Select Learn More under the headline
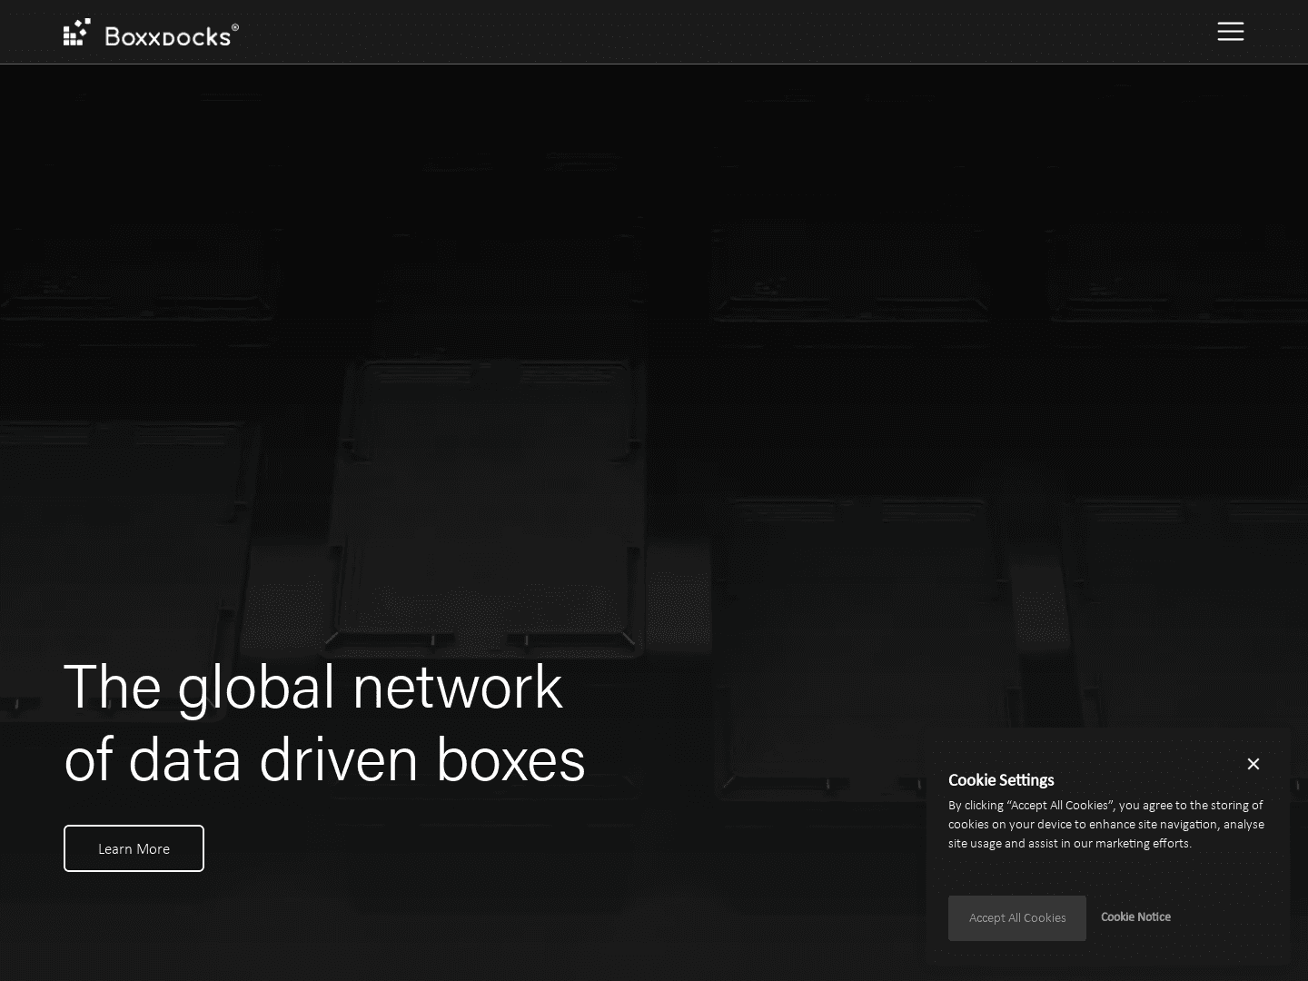The width and height of the screenshot is (1308, 981). coord(134,848)
